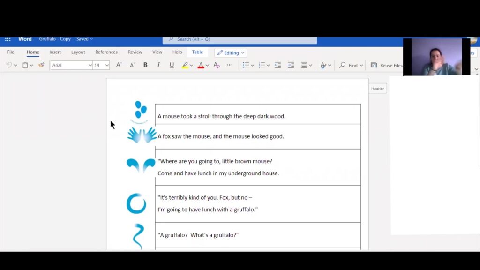480x270 pixels.
Task: Open the More font options ellipsis
Action: tap(230, 65)
